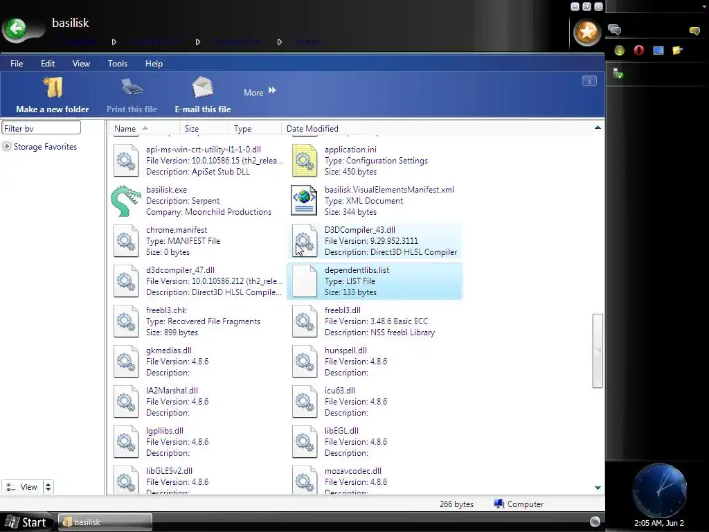Expand the More toolbar chevrons

pos(271,90)
